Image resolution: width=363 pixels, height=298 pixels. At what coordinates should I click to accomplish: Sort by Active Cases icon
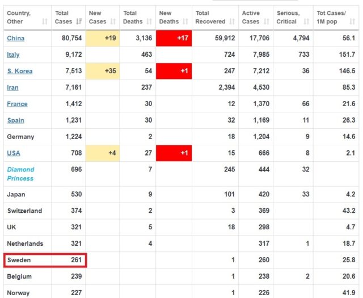click(267, 22)
